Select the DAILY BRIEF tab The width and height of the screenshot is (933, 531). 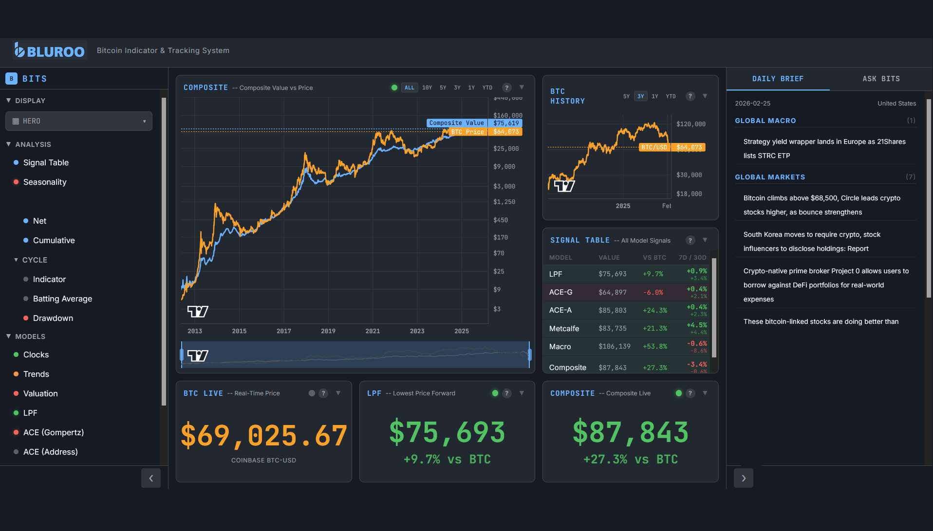(778, 78)
